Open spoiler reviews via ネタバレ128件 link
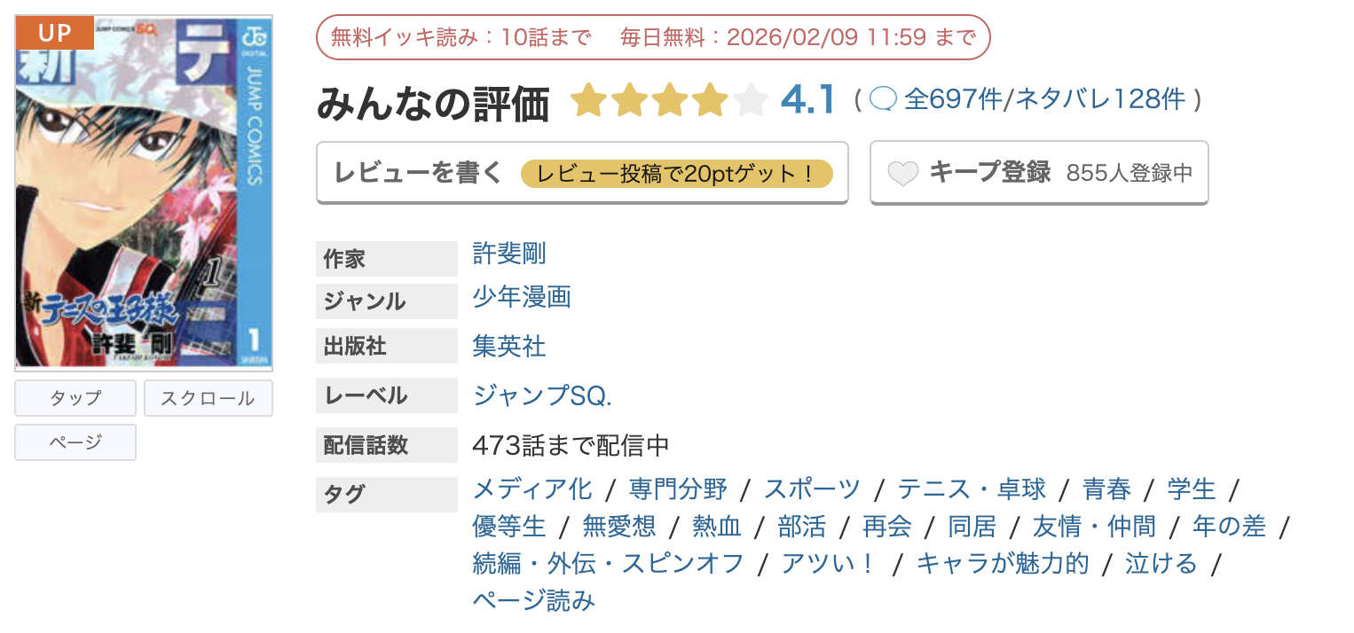Screen dimensions: 1354x633 1100,98
